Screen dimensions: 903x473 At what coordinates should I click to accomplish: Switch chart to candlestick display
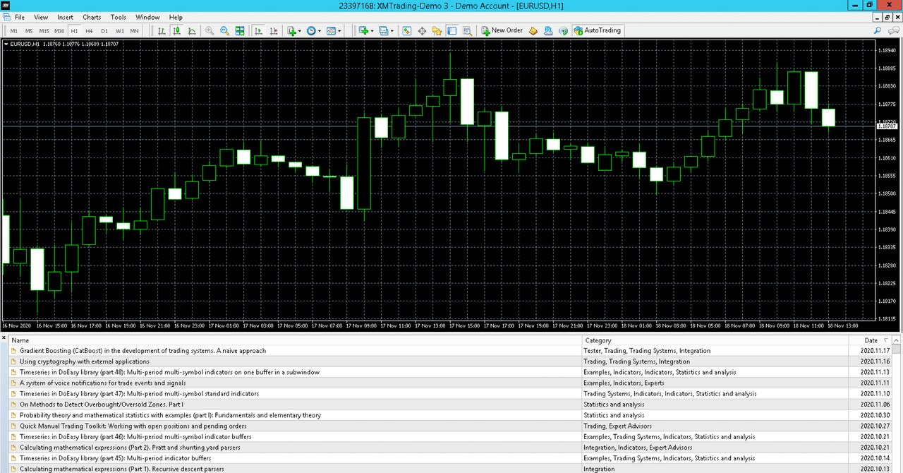click(x=176, y=30)
